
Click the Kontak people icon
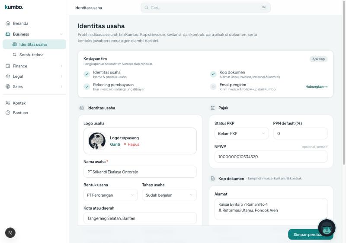(8, 103)
